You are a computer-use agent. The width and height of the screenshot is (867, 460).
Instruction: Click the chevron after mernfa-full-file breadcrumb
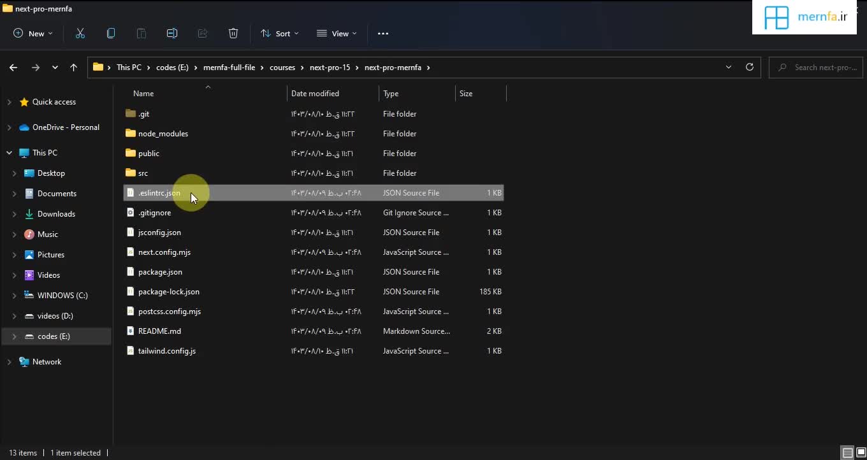tap(262, 68)
